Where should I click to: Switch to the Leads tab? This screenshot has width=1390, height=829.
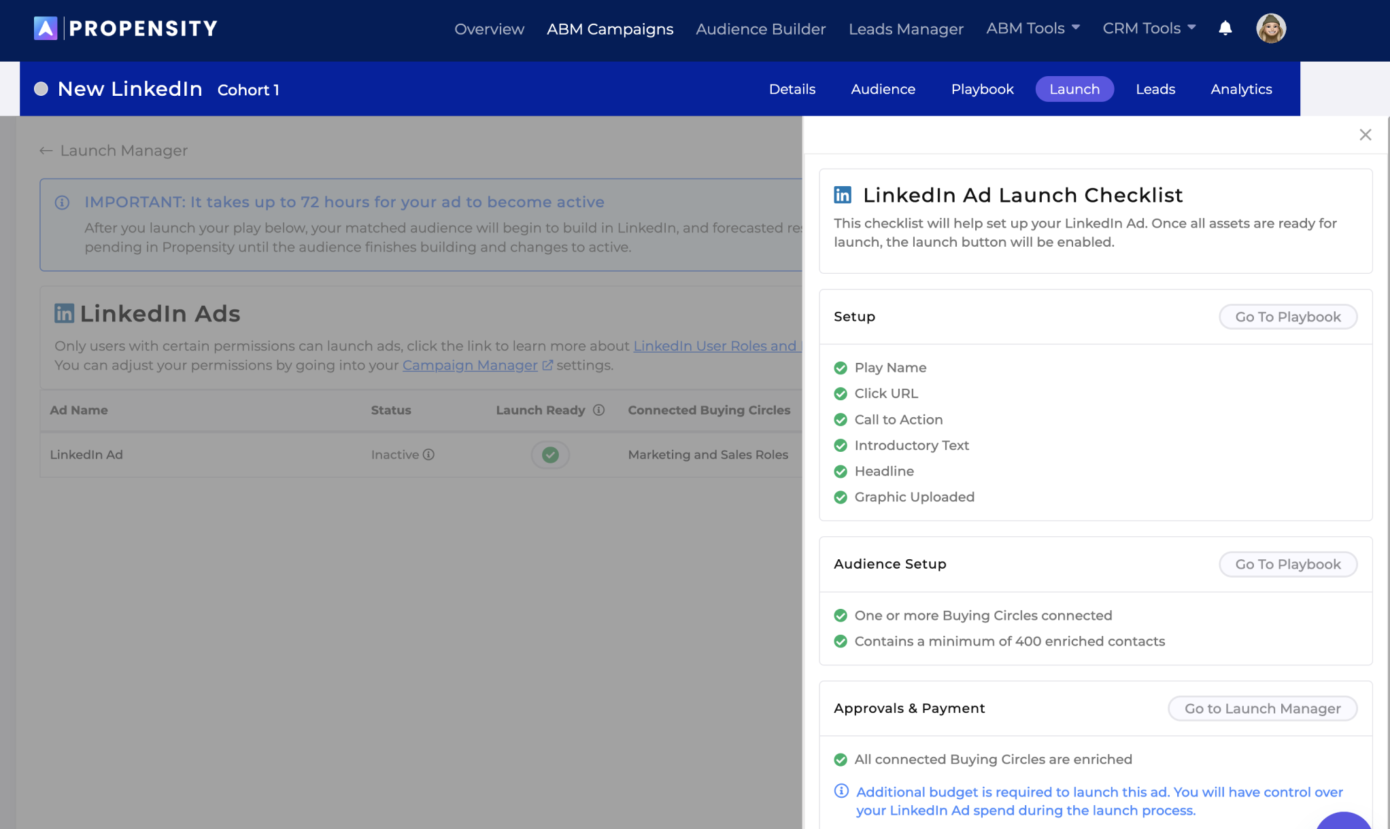click(1155, 89)
